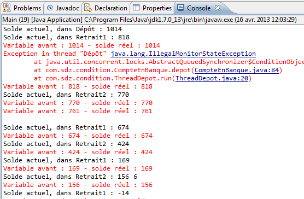The image size is (304, 199).
Task: Open the Declaration tab
Action: 106,8
